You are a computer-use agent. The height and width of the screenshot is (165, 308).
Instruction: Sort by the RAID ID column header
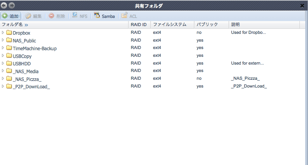click(x=139, y=25)
